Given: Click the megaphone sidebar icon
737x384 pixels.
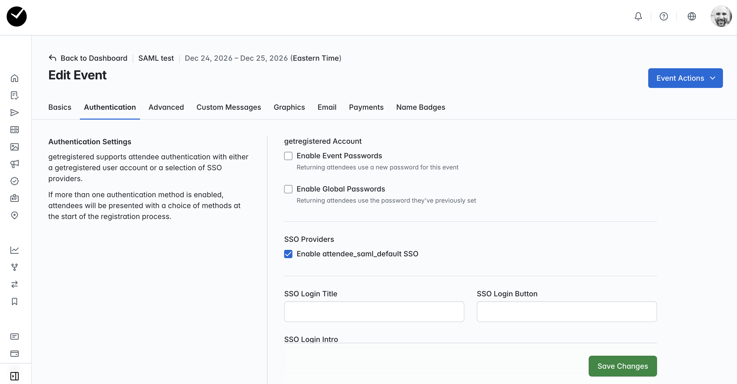Looking at the screenshot, I should pos(15,164).
